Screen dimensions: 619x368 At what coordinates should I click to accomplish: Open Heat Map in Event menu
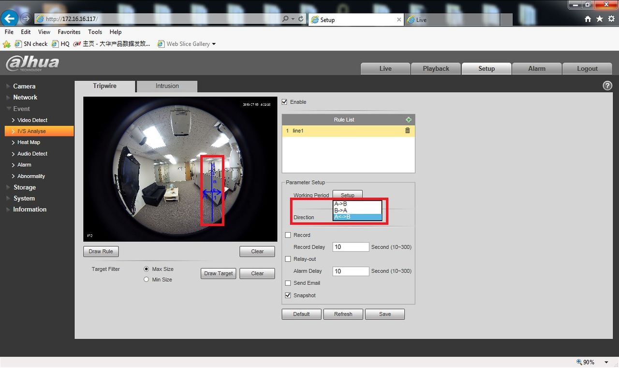pyautogui.click(x=29, y=142)
